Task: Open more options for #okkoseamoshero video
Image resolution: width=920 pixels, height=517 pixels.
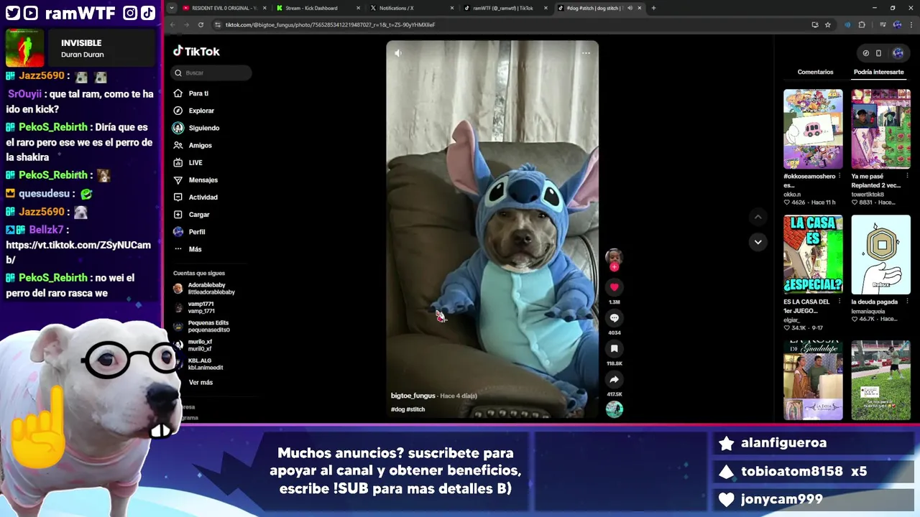Action: click(839, 176)
